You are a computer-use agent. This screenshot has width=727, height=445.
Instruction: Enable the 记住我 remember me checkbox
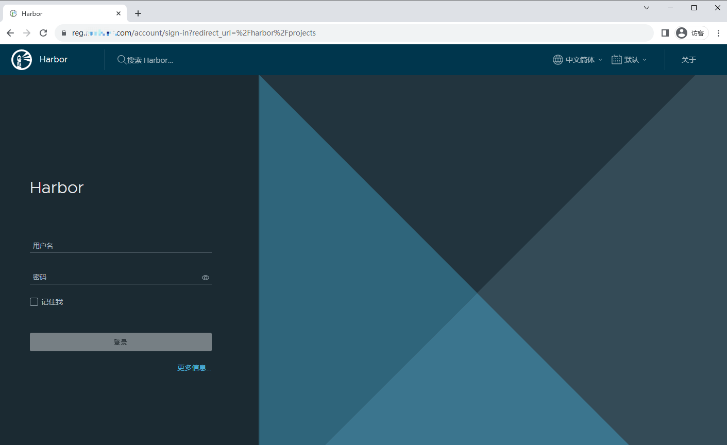click(x=34, y=302)
